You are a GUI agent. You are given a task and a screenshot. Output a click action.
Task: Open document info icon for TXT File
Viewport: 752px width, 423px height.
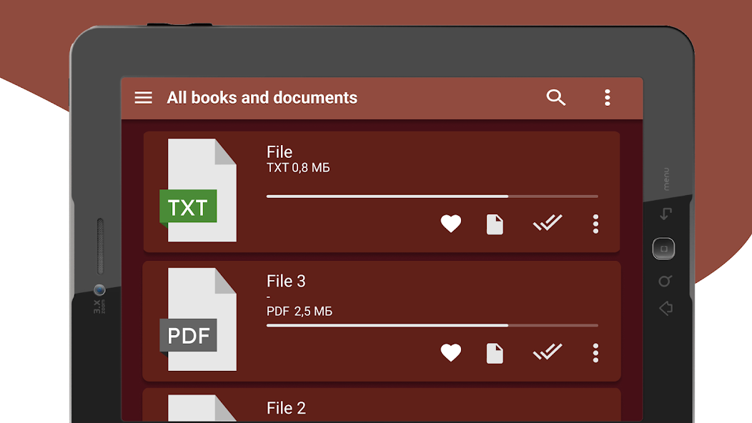click(x=495, y=224)
